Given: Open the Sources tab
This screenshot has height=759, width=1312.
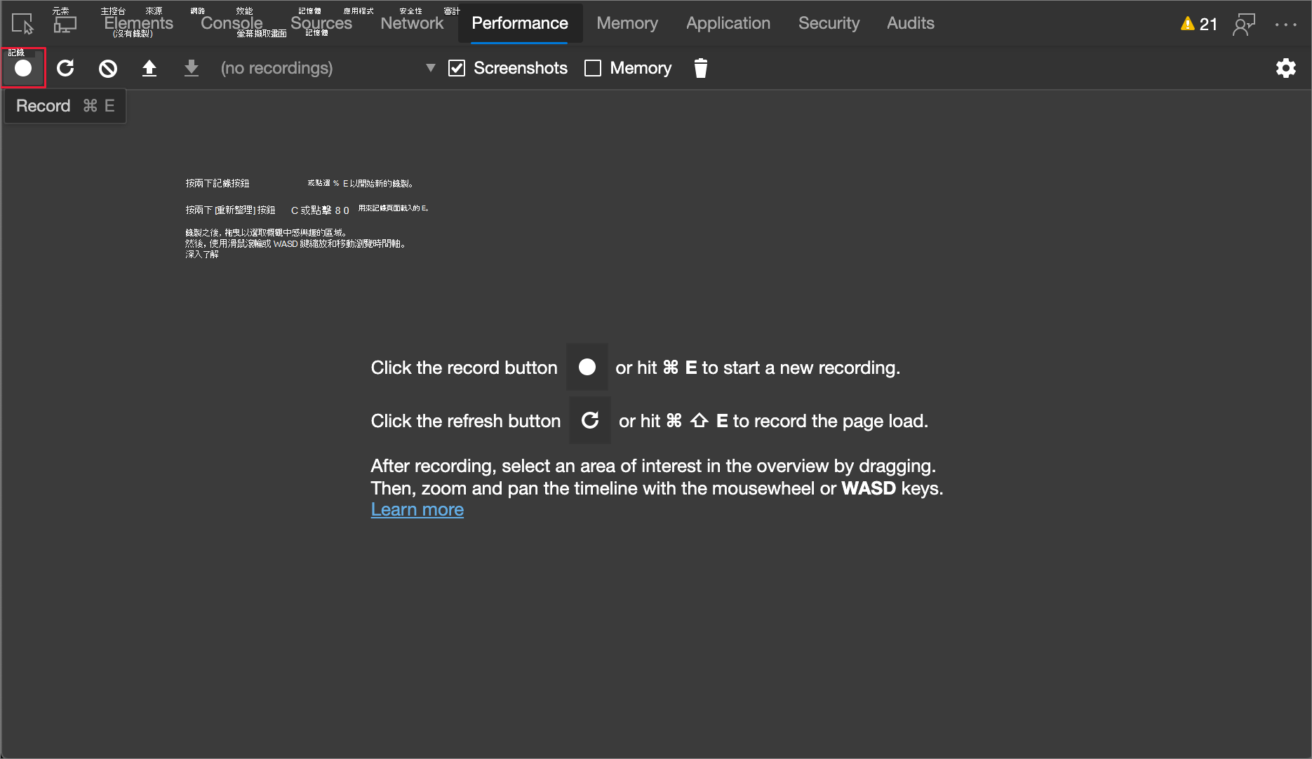Looking at the screenshot, I should tap(321, 23).
